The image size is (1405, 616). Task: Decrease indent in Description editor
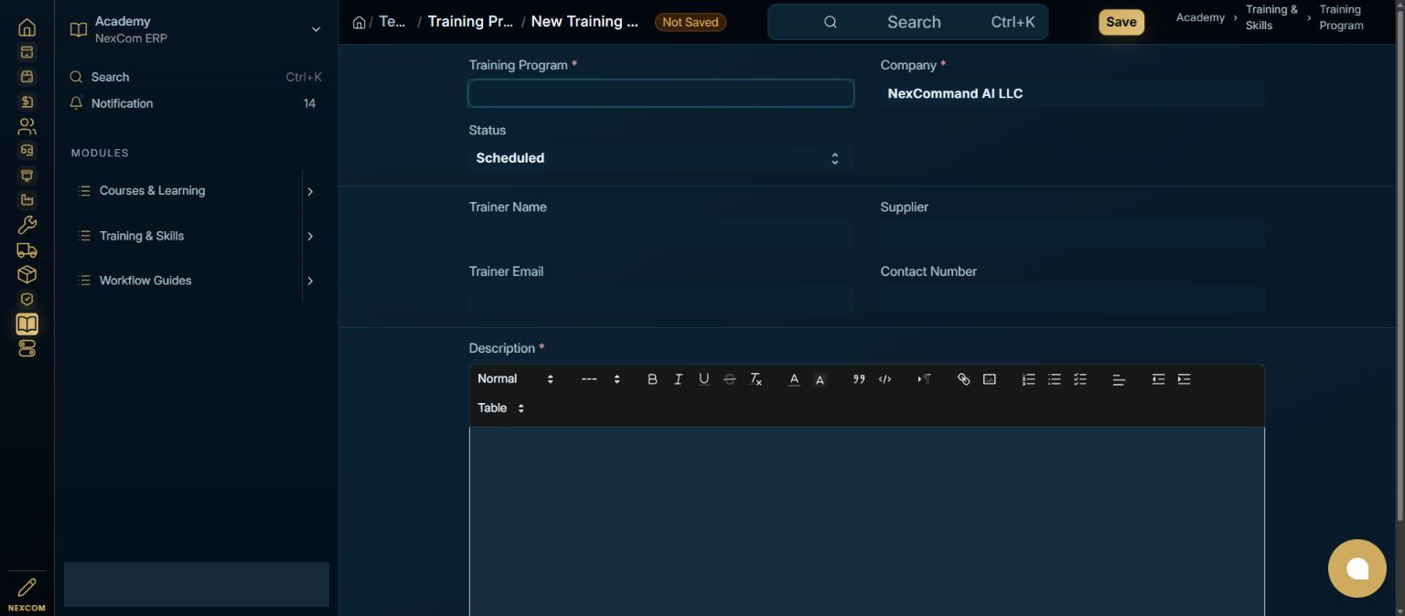pos(1158,379)
